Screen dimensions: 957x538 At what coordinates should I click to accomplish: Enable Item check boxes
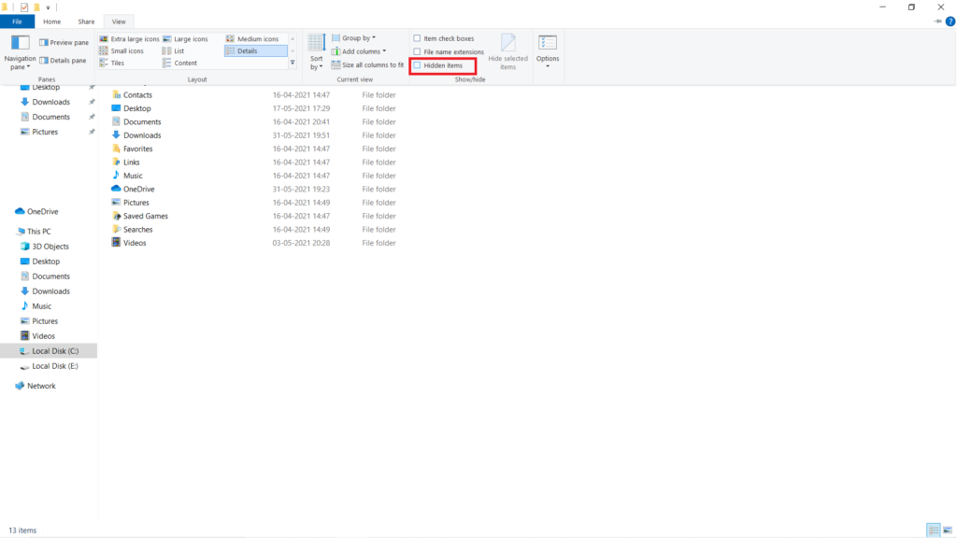(x=418, y=38)
